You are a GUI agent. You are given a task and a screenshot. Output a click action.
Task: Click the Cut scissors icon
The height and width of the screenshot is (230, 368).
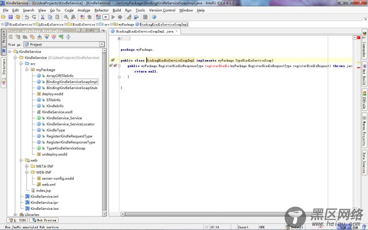tap(42, 17)
